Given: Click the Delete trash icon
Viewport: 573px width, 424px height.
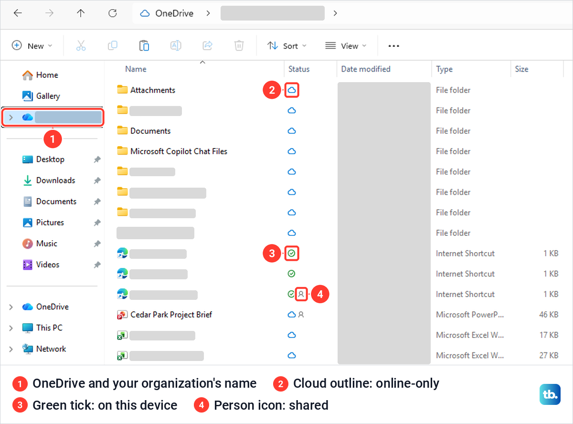Looking at the screenshot, I should click(x=239, y=46).
